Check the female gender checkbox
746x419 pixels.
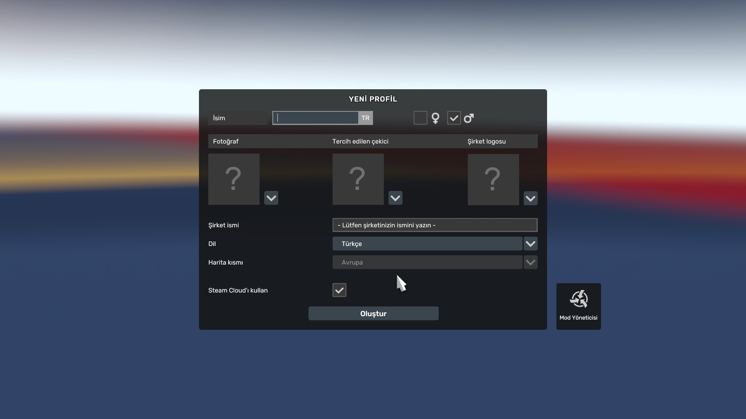(x=420, y=118)
